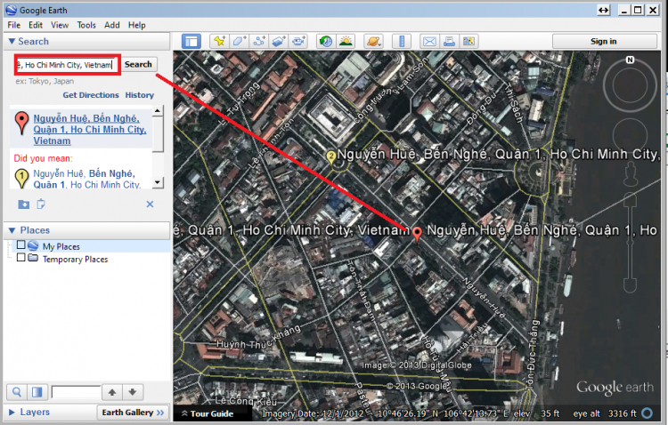Select the Temporary Places tree item
Viewport: 668px width, 425px height.
[x=75, y=259]
